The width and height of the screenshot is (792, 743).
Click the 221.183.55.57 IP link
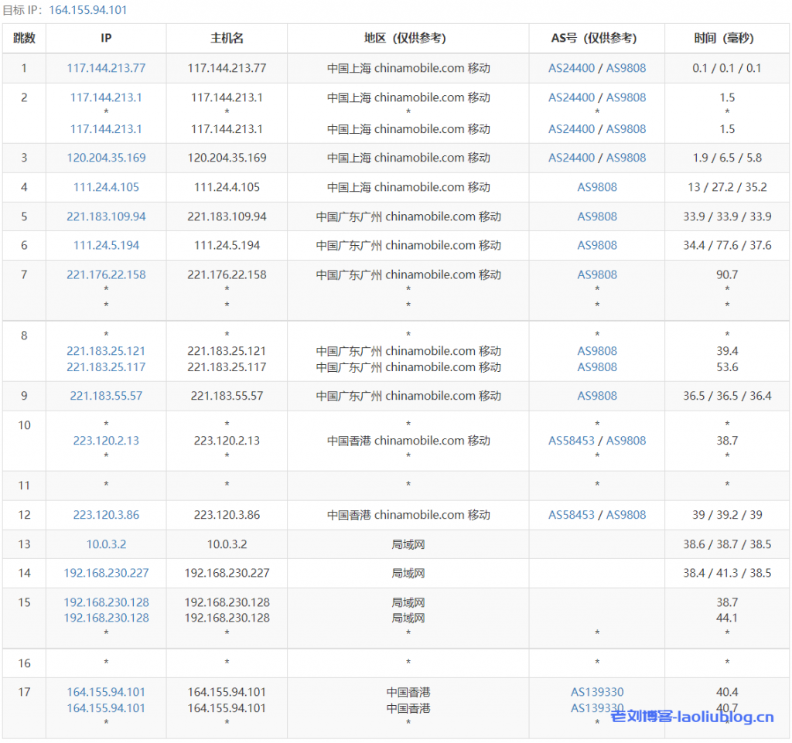click(106, 396)
